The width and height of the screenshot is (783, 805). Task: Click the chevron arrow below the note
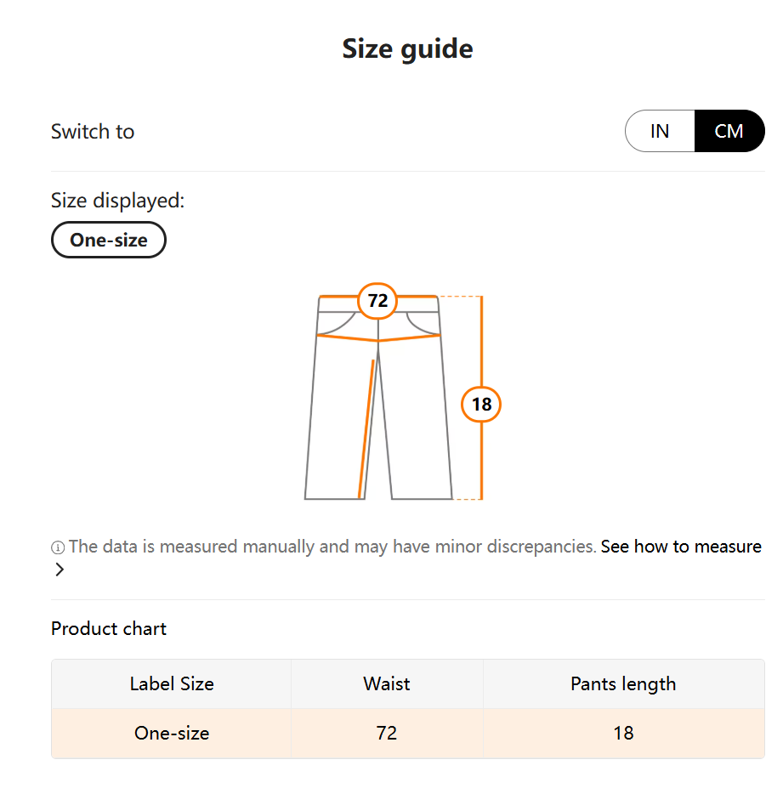[60, 570]
